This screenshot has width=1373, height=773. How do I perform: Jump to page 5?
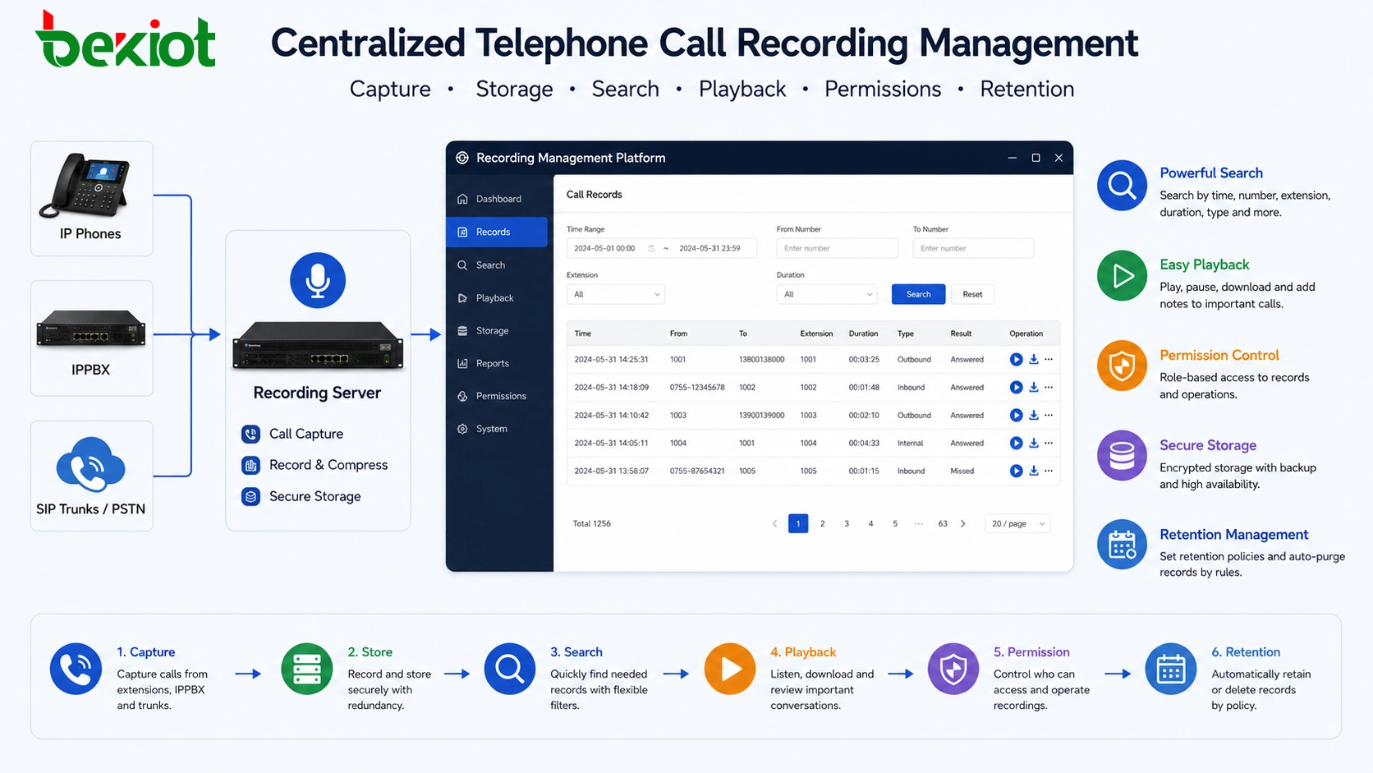click(x=895, y=523)
